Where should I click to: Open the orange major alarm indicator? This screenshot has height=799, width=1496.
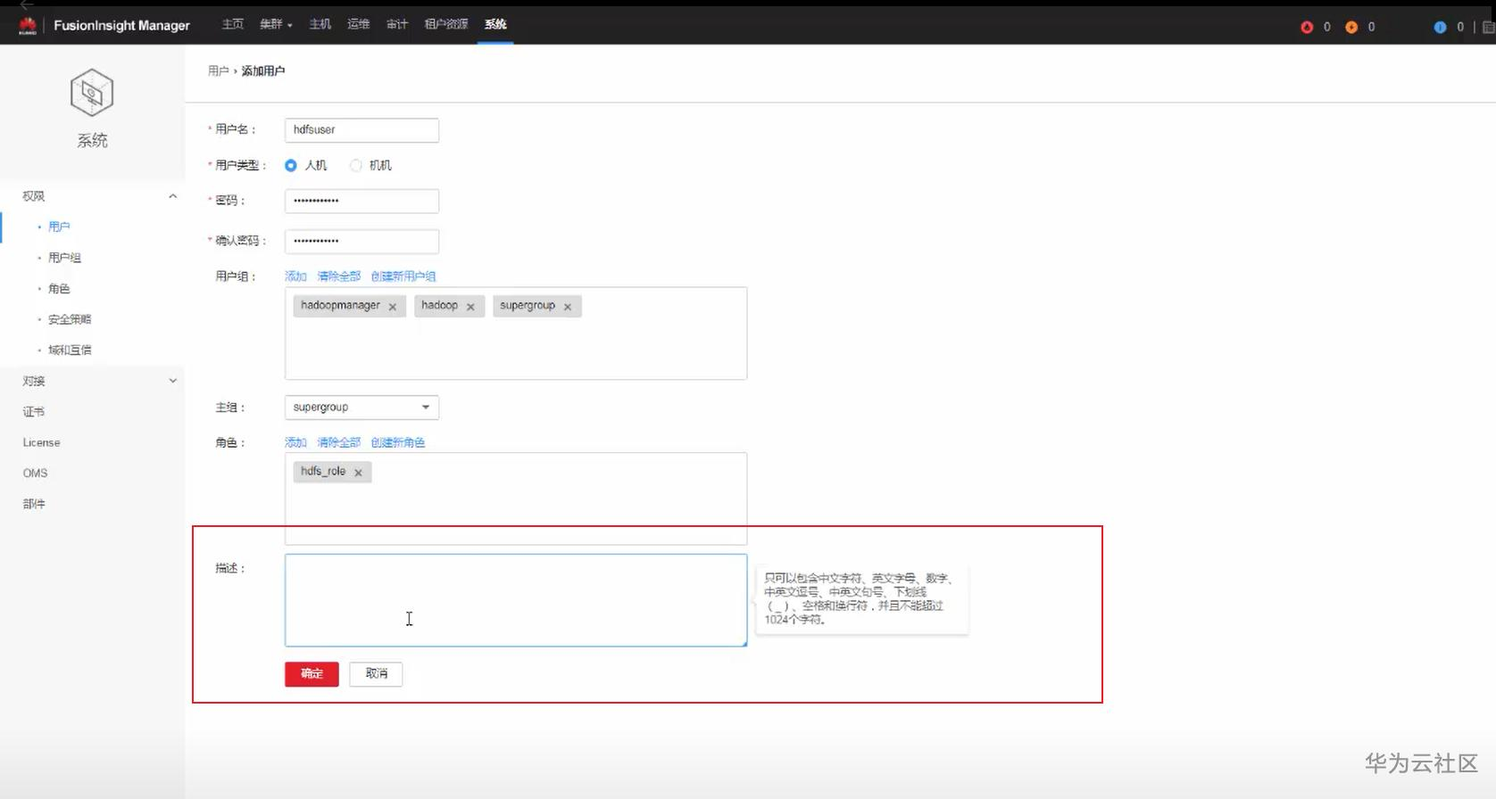coord(1351,27)
